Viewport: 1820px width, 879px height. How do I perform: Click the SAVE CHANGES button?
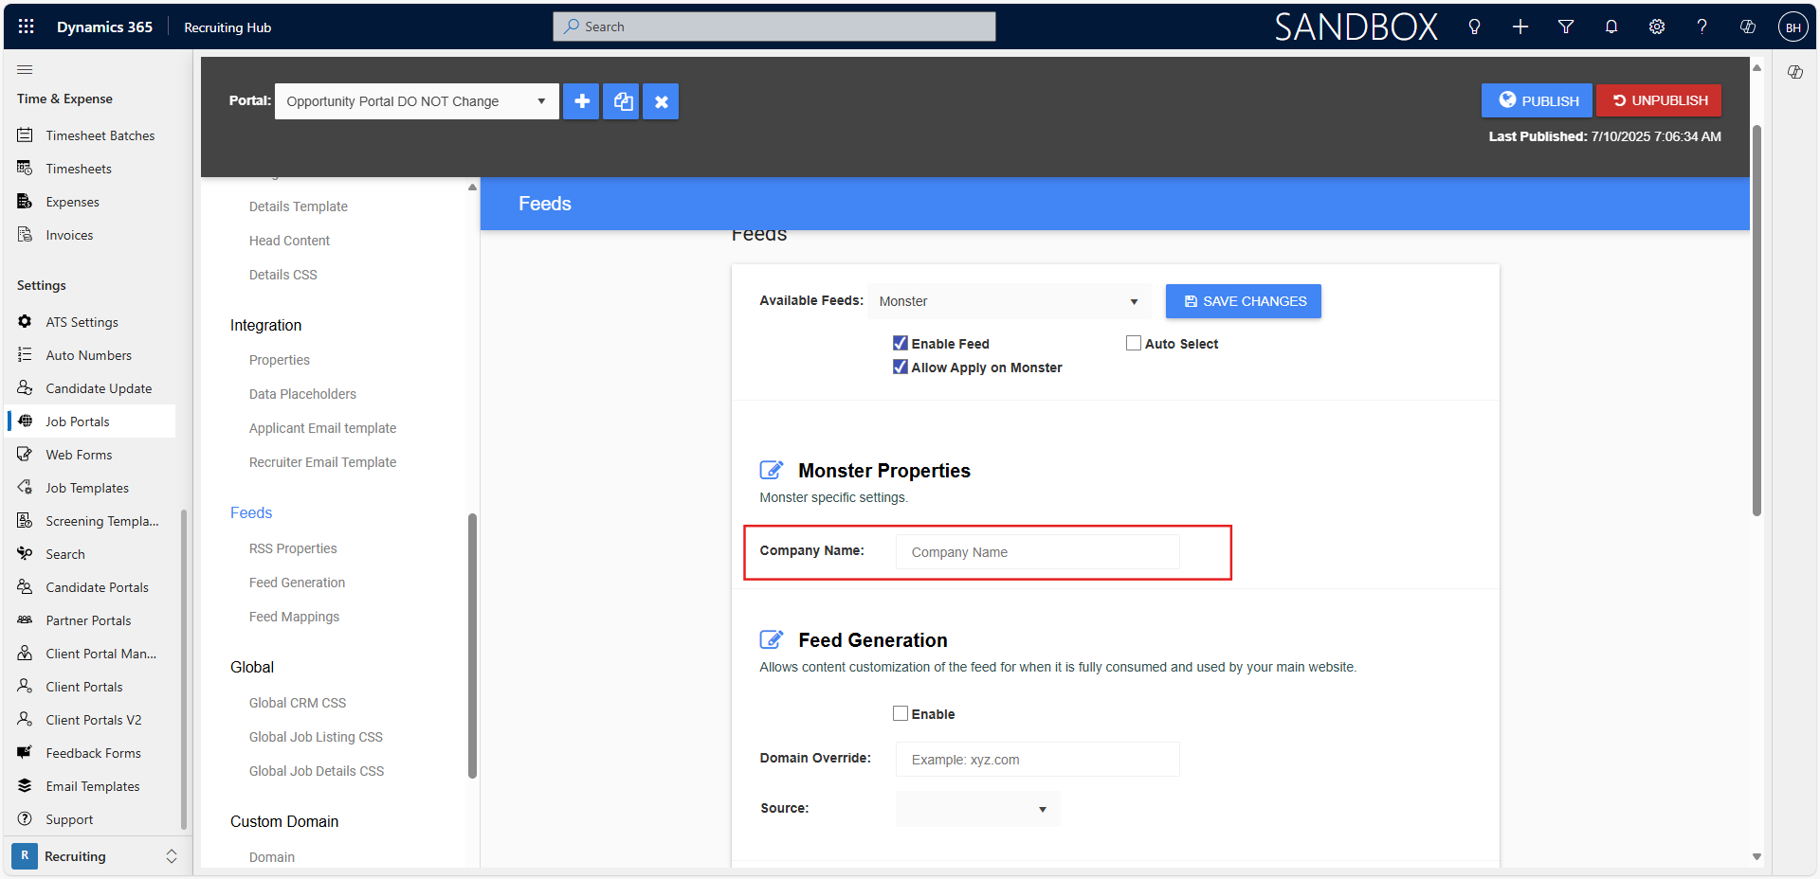point(1244,301)
